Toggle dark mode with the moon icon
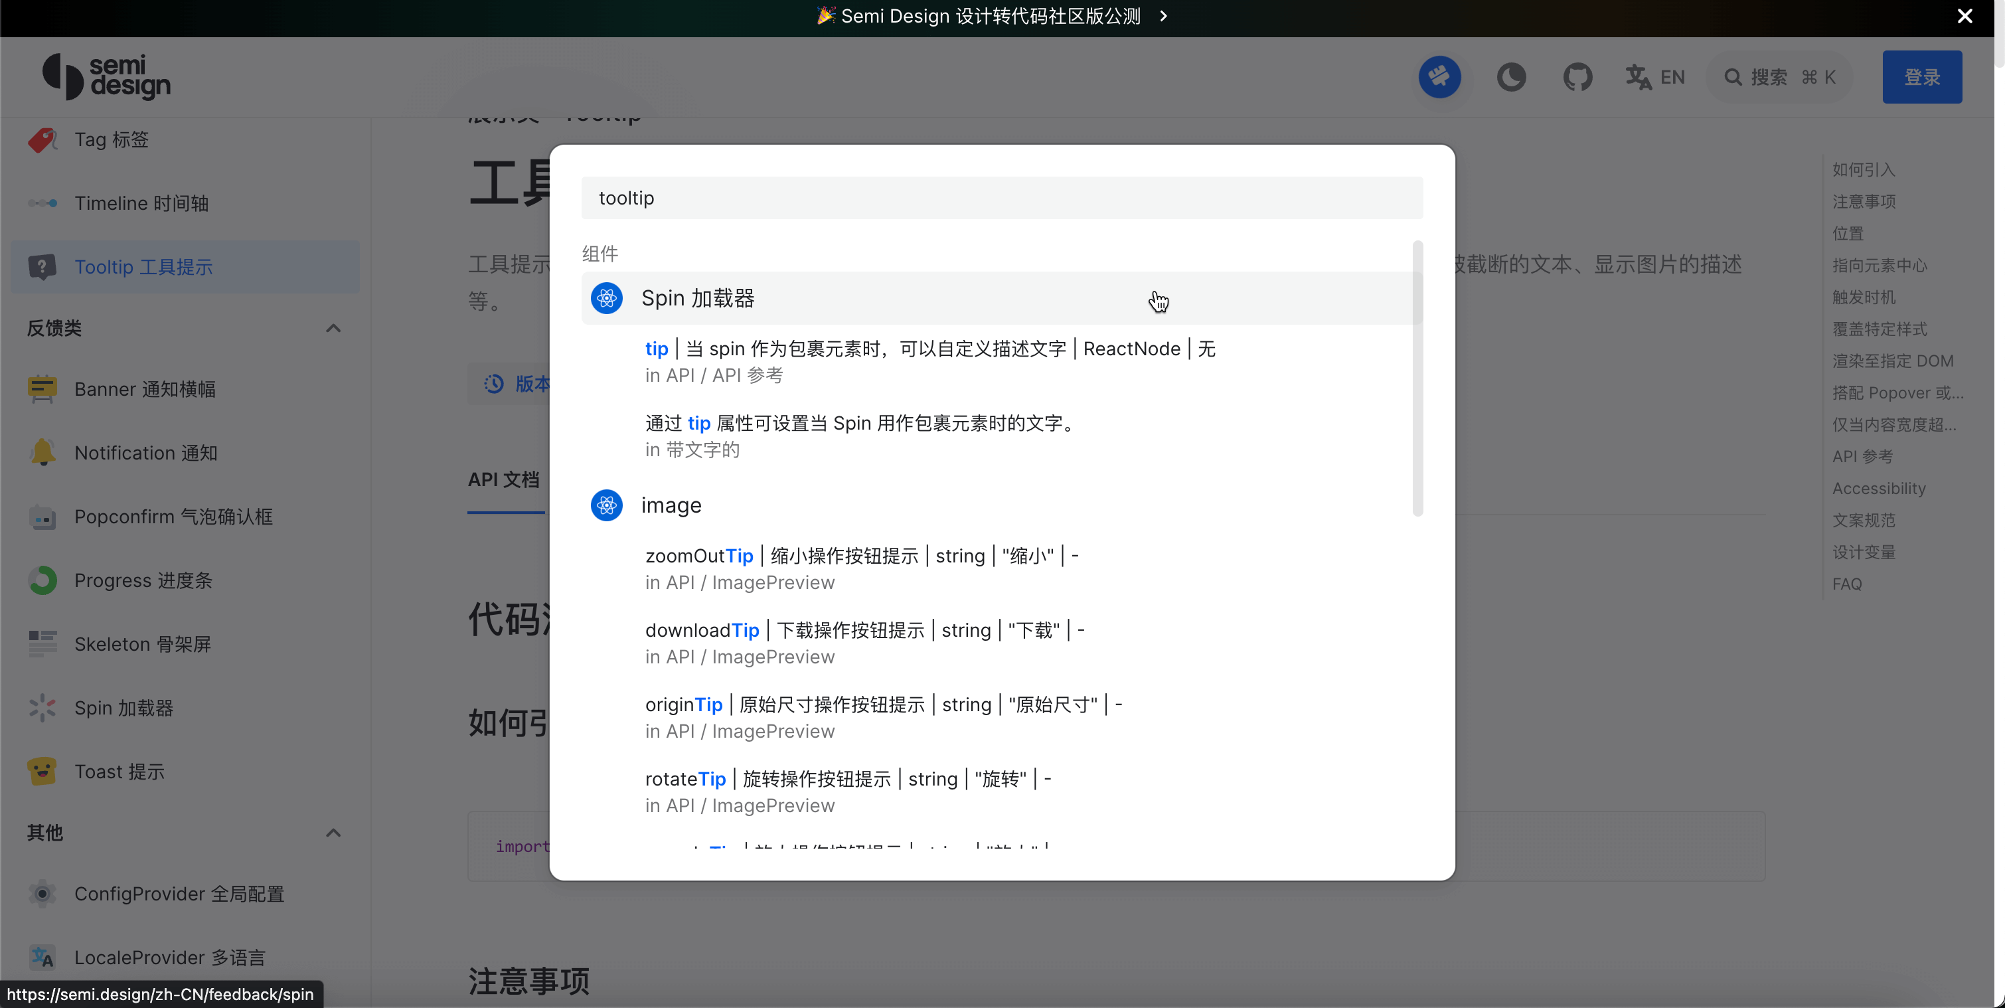This screenshot has width=2005, height=1008. 1511,76
